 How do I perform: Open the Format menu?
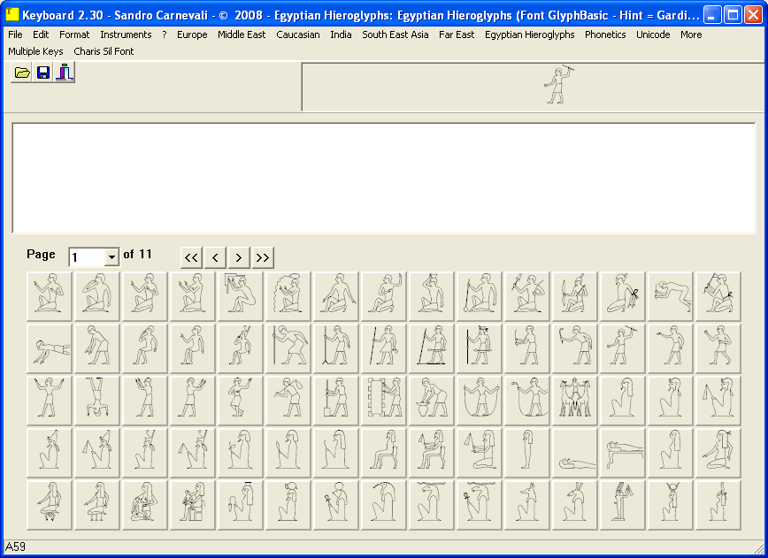(74, 34)
